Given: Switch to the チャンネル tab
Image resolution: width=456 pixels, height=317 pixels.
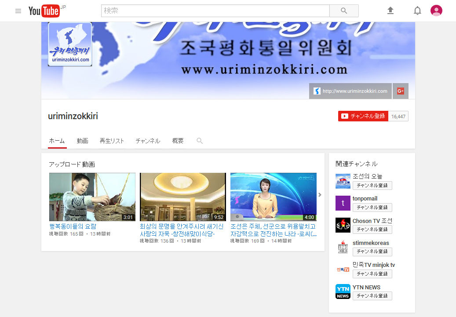Looking at the screenshot, I should coord(148,141).
